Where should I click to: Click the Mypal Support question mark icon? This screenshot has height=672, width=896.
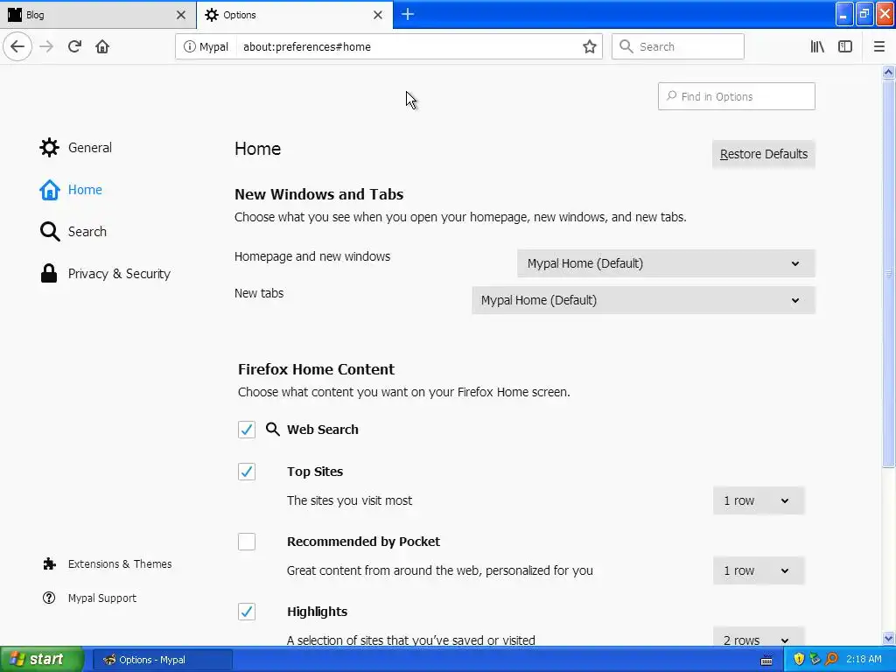(49, 598)
